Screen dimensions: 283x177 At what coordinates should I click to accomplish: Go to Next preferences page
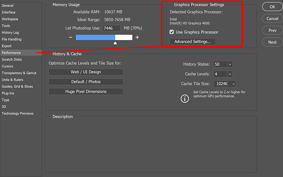pos(272,42)
